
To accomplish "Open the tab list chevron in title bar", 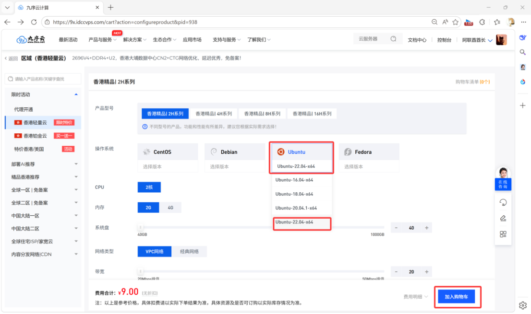I will coord(7,7).
